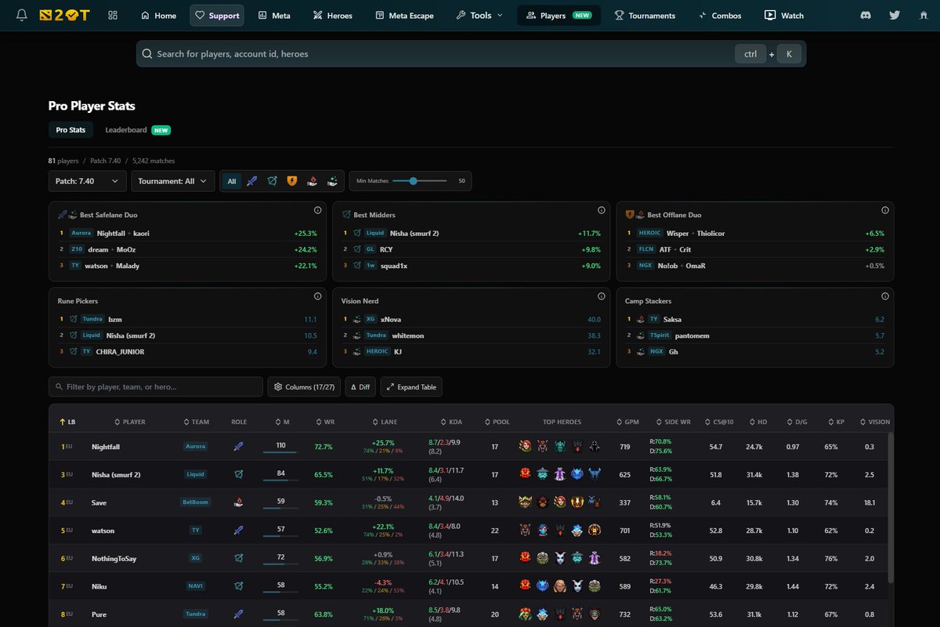Filter by offlane role with the orange shield icon

click(x=292, y=181)
